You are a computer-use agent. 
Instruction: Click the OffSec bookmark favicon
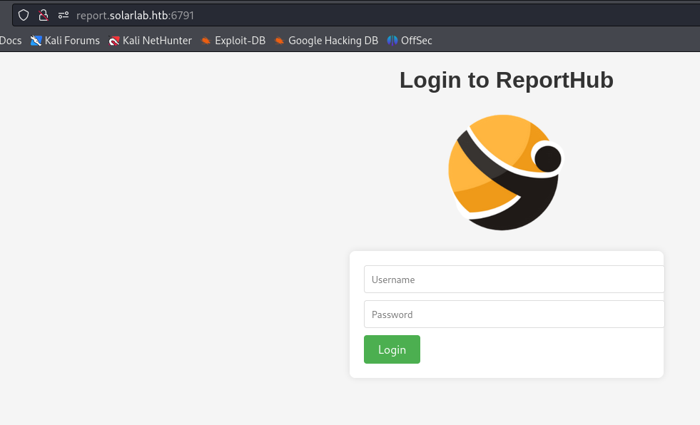coord(392,41)
